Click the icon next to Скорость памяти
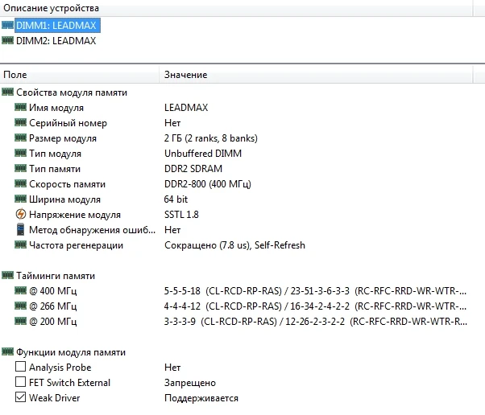 tap(20, 183)
